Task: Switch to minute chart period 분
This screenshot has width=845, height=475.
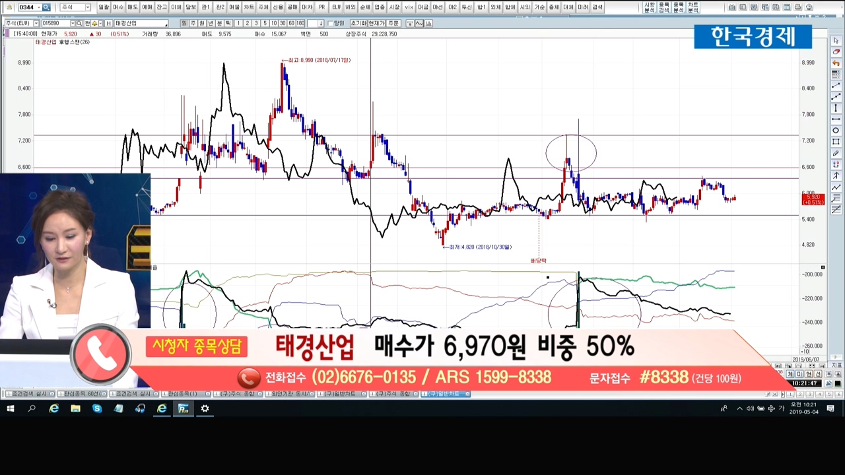Action: coord(220,23)
